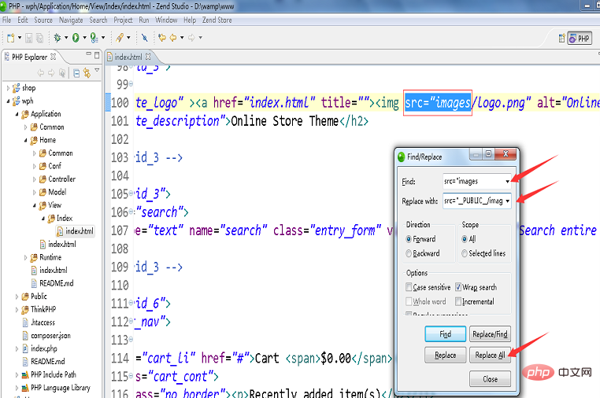Switch to the PHP perspective icon

[x=580, y=39]
